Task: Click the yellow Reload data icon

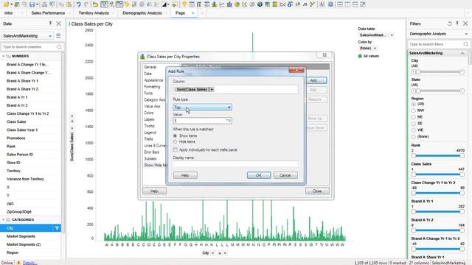Action: (95, 4)
